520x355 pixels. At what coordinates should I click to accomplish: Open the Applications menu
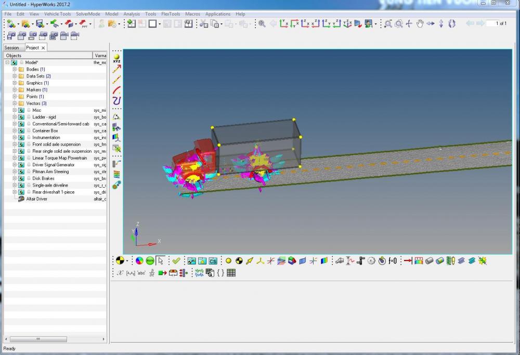217,14
